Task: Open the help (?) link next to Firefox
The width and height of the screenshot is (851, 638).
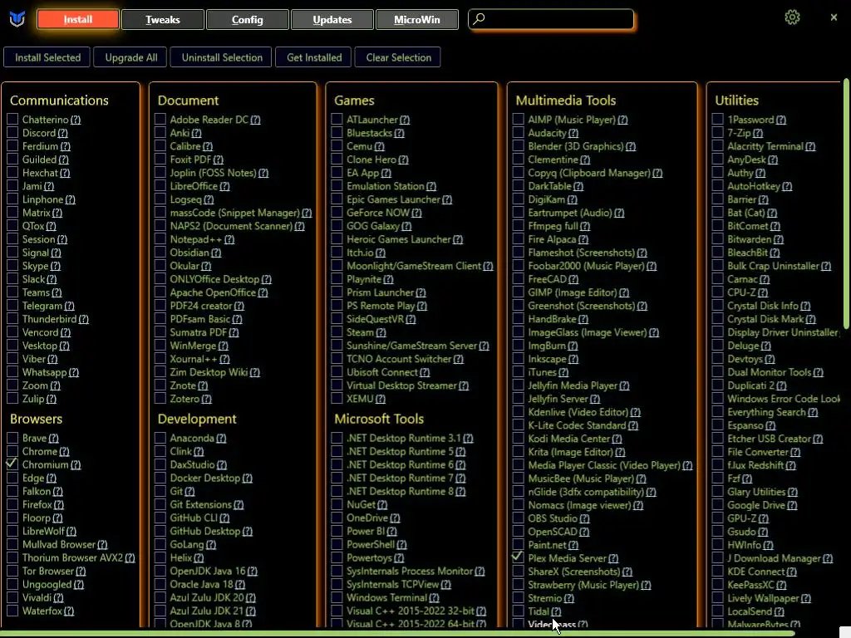Action: click(x=59, y=504)
